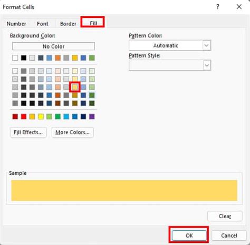Pick the black theme color swatch
The height and width of the screenshot is (245, 250).
click(x=24, y=58)
